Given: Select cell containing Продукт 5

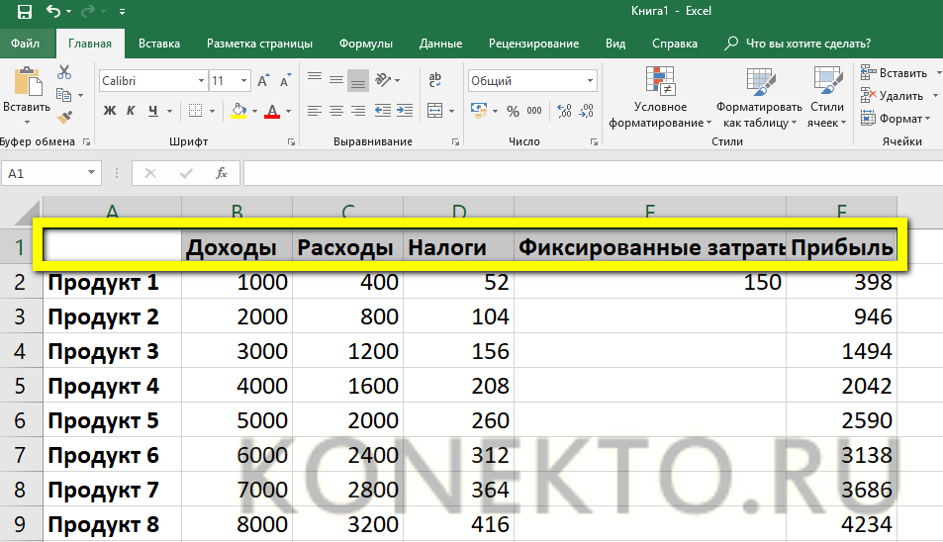Looking at the screenshot, I should (x=112, y=420).
